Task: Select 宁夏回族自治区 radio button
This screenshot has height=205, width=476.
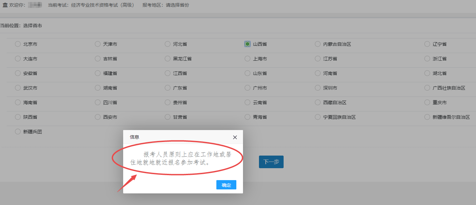Action: coord(318,117)
